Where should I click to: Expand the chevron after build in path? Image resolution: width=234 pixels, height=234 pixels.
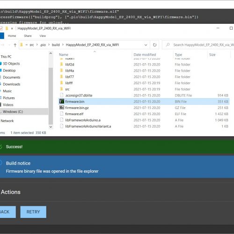(x=63, y=45)
